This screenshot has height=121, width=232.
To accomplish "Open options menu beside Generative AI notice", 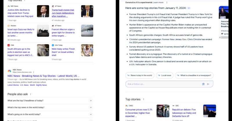I will click(x=167, y=3).
